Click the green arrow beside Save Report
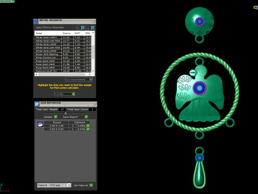This screenshot has width=258, height=194. click(87, 117)
